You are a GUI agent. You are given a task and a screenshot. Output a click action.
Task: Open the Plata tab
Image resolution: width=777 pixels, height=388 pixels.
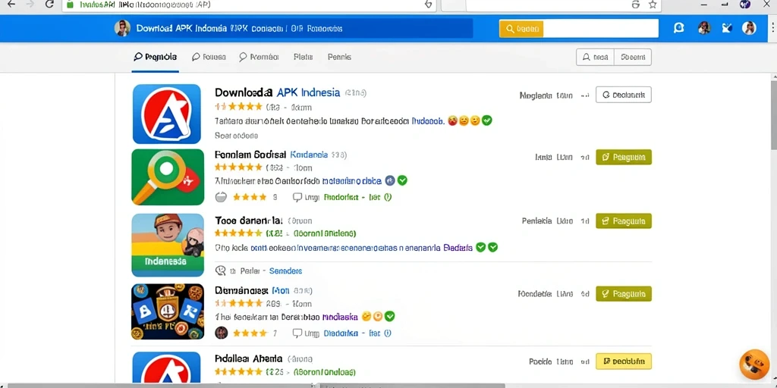point(303,57)
